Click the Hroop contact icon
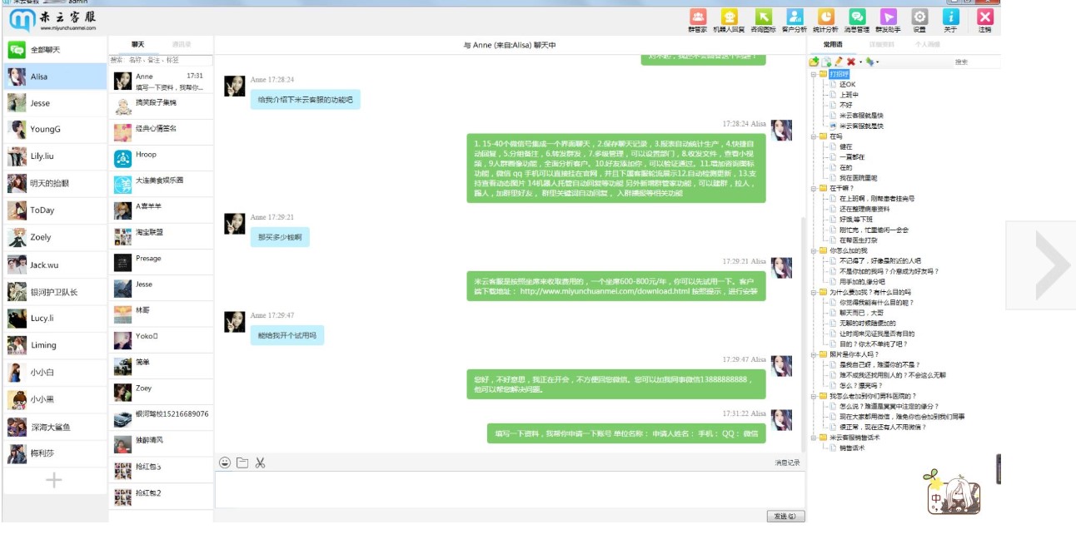Viewport: 1076px width, 544px height. 122,159
